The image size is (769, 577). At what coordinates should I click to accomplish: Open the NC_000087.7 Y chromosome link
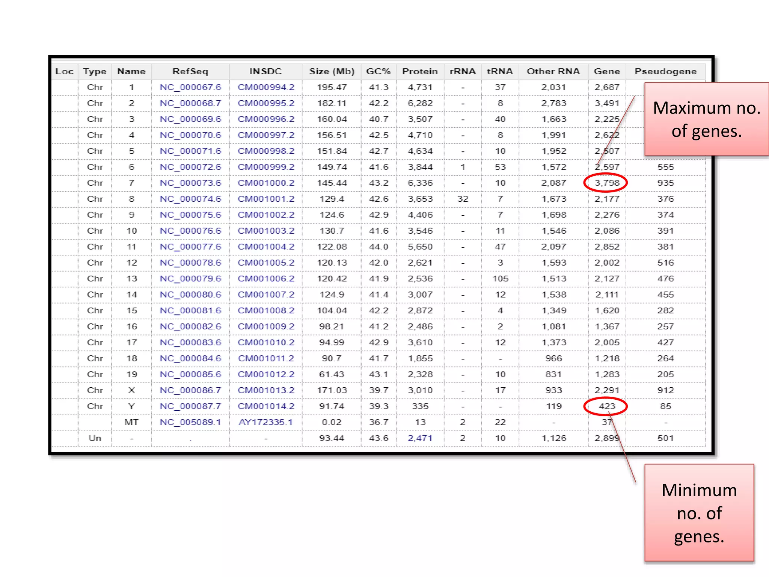pyautogui.click(x=190, y=406)
